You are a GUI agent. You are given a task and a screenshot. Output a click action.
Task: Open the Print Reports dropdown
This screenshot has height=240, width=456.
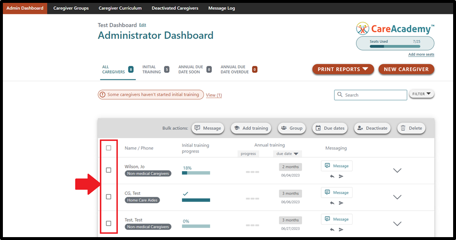click(343, 69)
